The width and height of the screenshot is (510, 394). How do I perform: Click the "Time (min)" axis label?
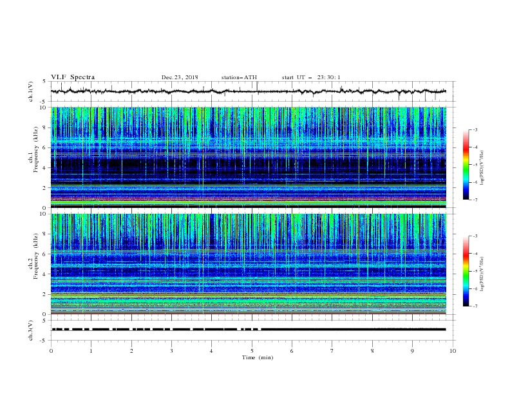(x=258, y=357)
